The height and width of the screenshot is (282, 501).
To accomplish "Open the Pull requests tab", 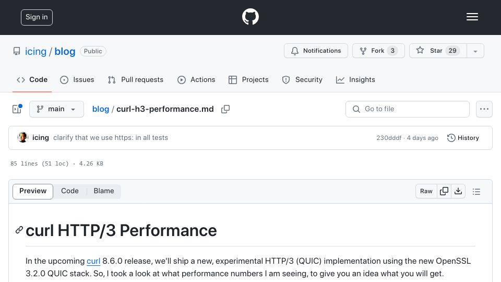I will click(136, 79).
